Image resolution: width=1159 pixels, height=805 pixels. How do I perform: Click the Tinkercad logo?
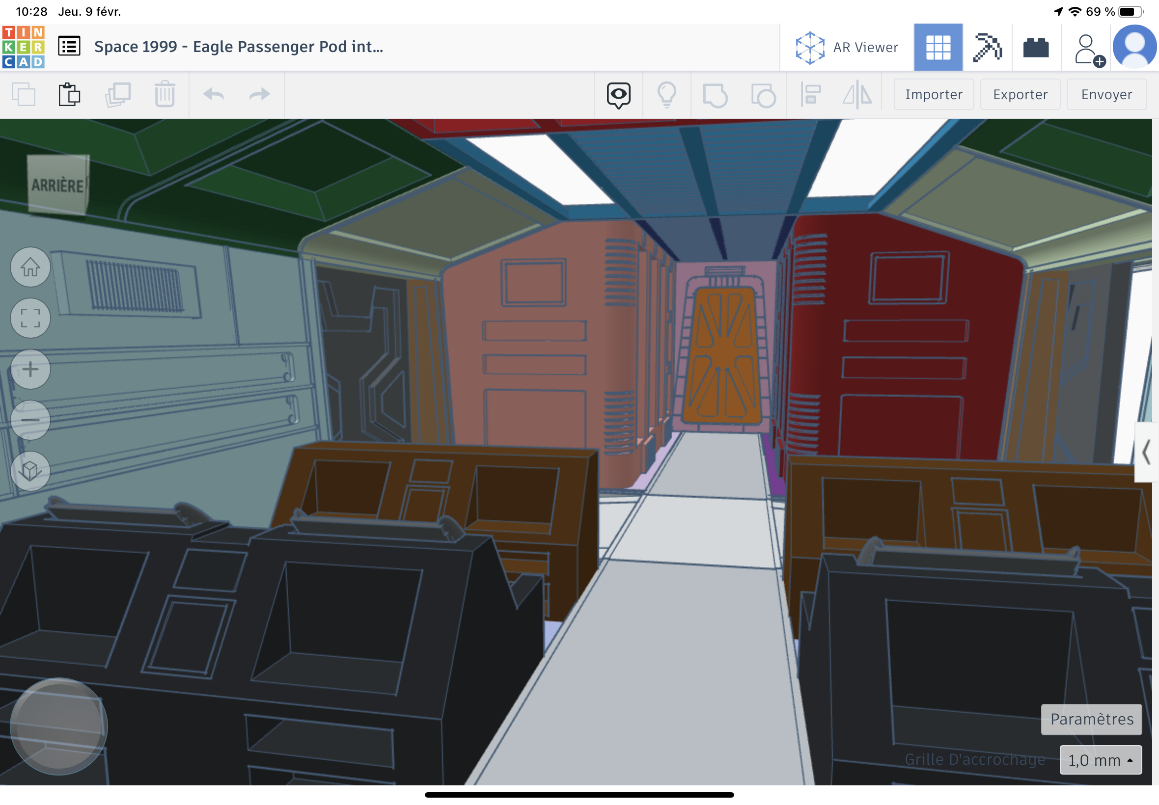click(23, 47)
